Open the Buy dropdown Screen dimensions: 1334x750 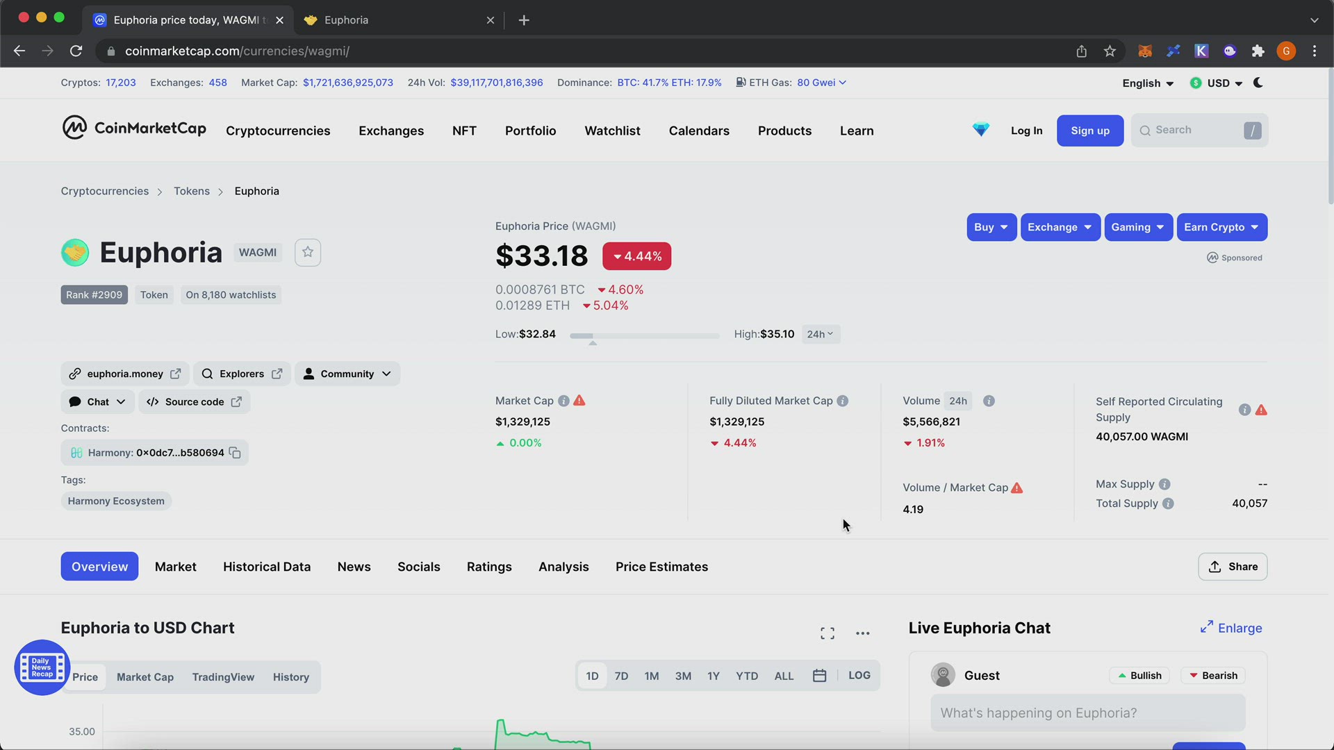(x=991, y=227)
